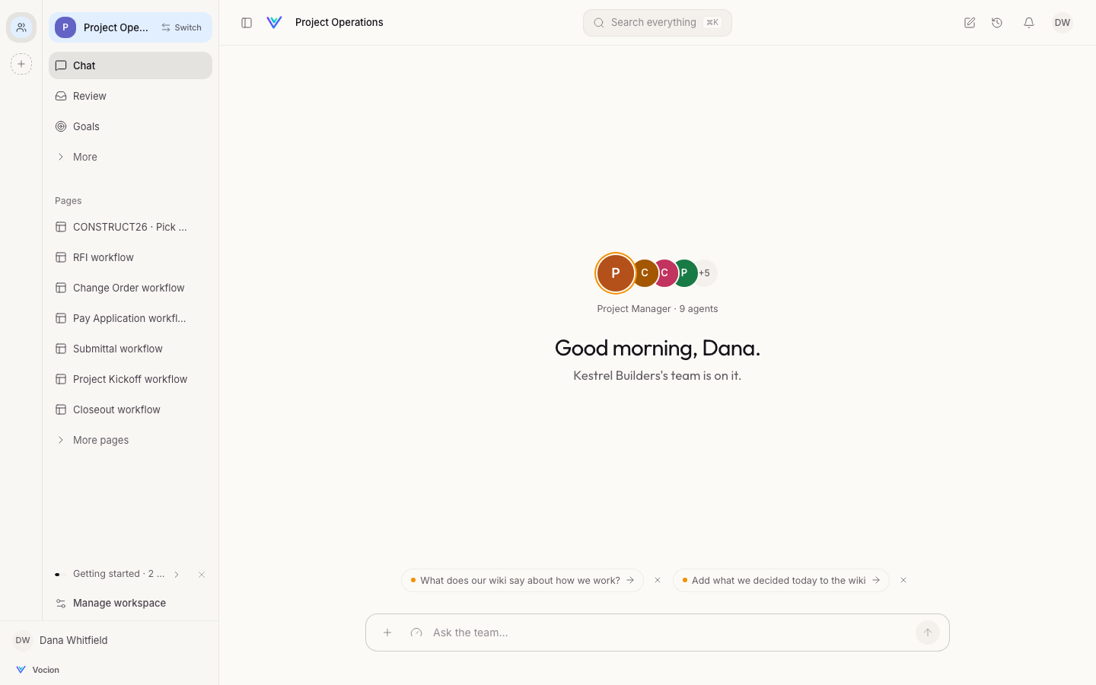This screenshot has width=1096, height=685.
Task: Expand More pages list
Action: tap(131, 440)
